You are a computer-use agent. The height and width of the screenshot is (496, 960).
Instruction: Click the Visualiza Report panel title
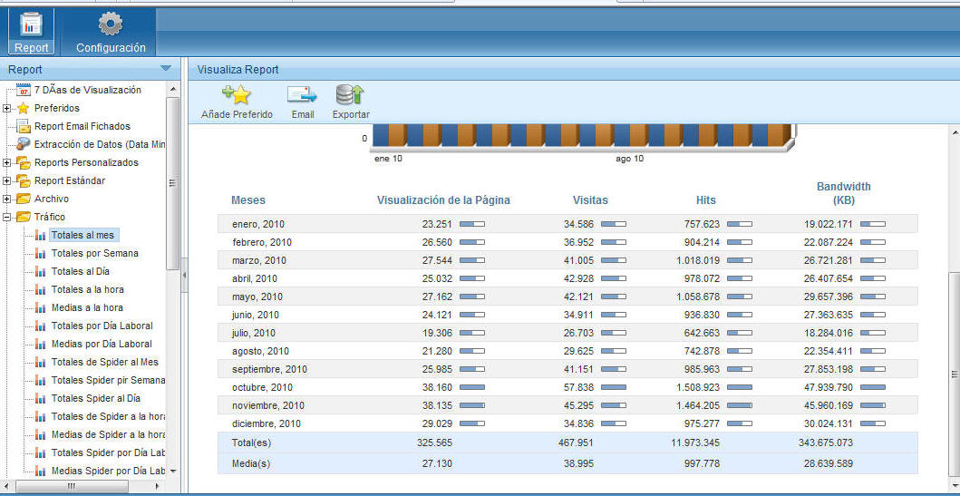coord(238,69)
